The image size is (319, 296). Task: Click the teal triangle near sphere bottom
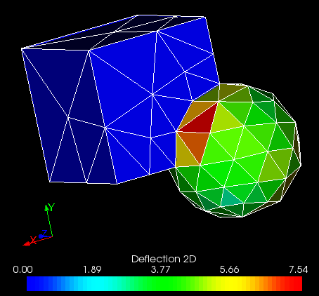pos(230,199)
